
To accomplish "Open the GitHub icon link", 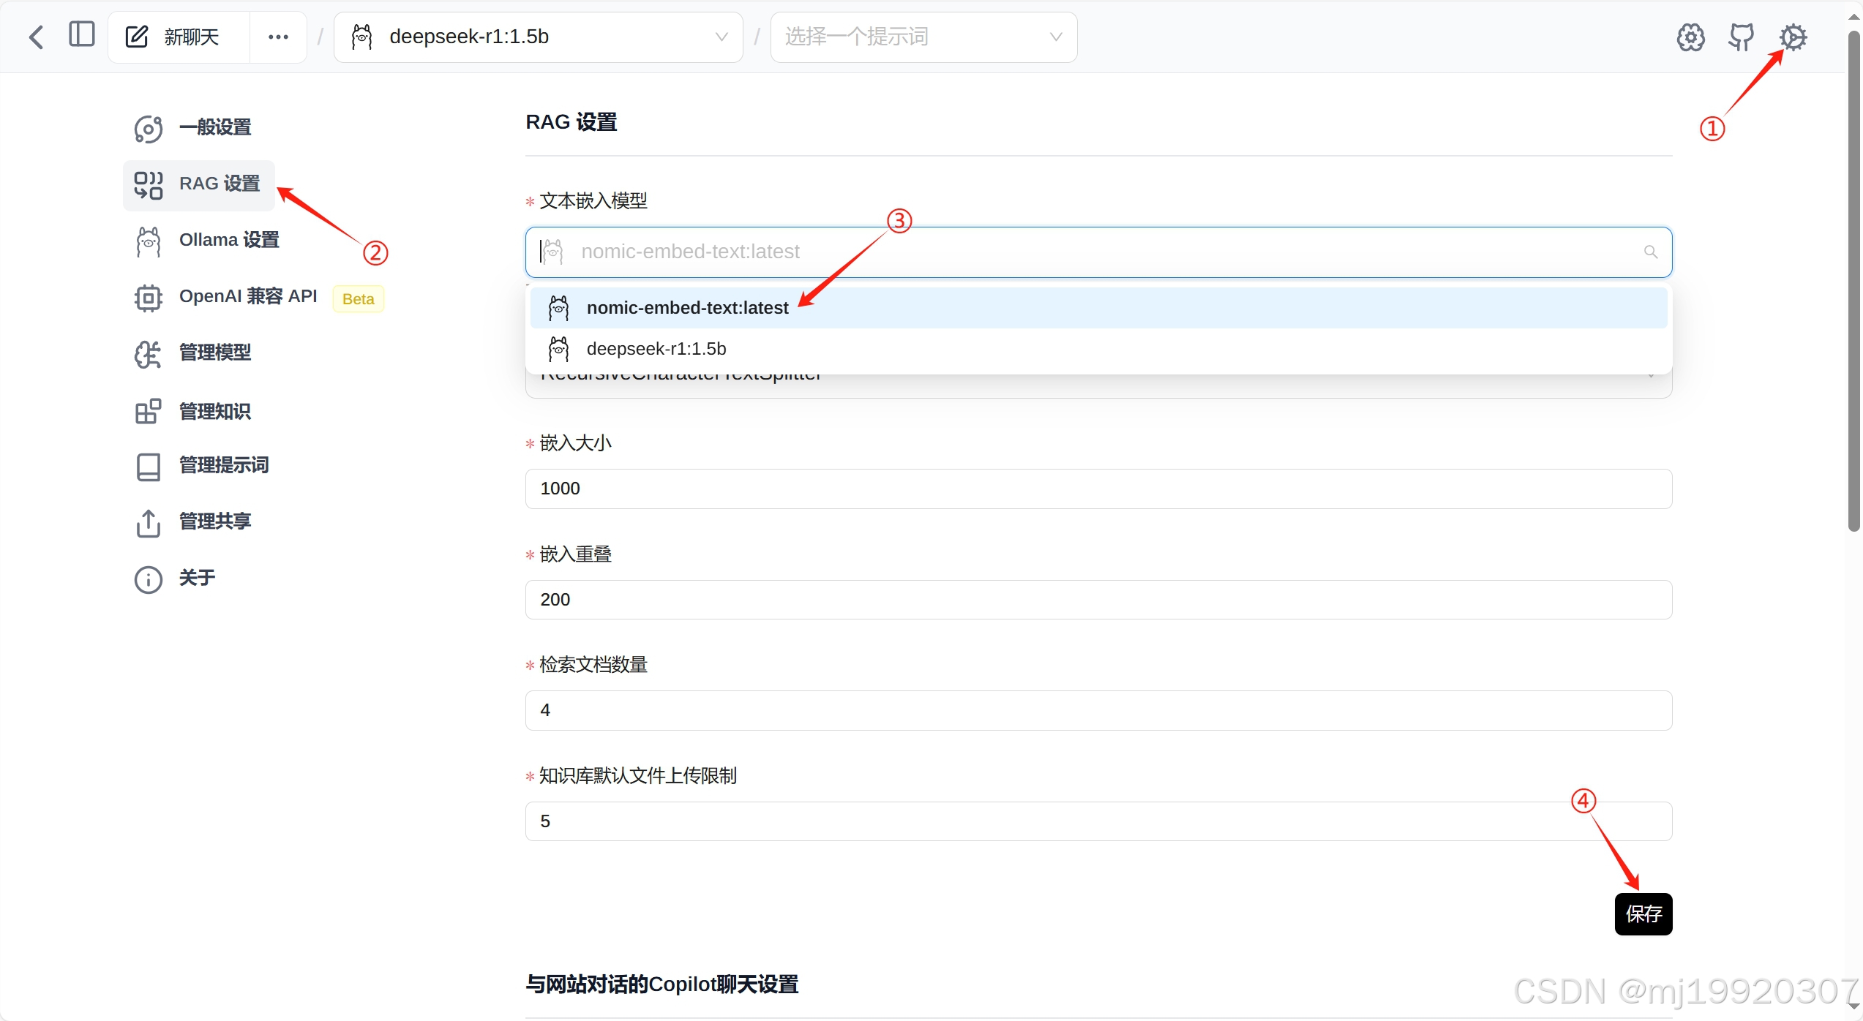I will tap(1742, 37).
